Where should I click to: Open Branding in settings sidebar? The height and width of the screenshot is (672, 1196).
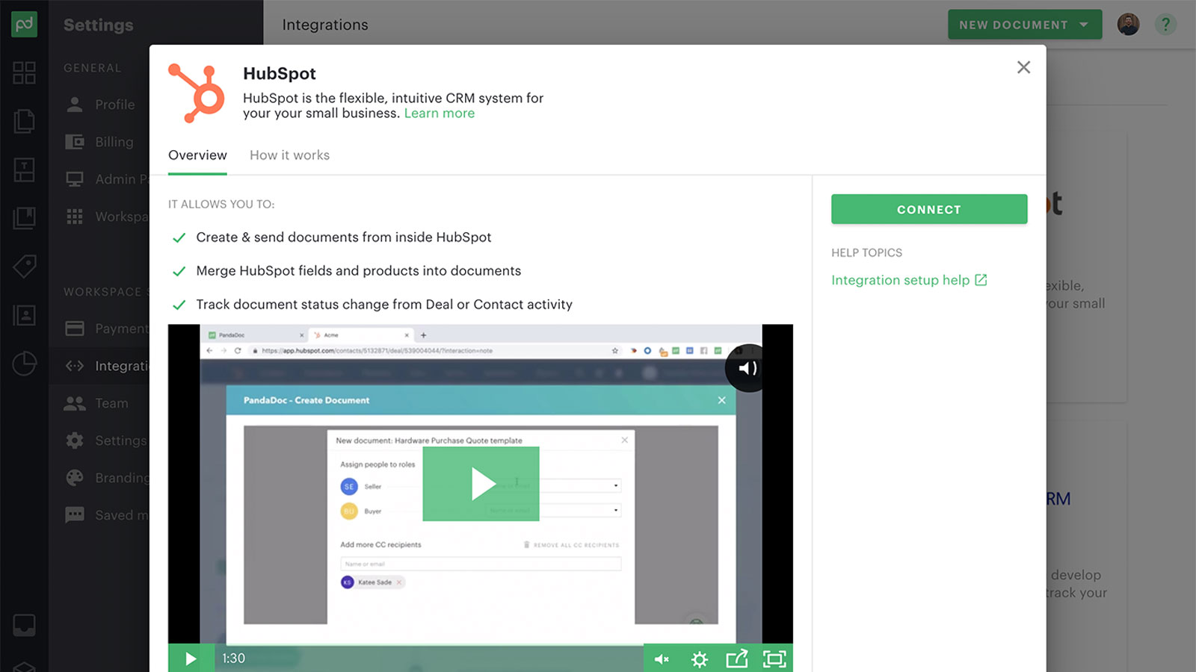tap(99, 478)
